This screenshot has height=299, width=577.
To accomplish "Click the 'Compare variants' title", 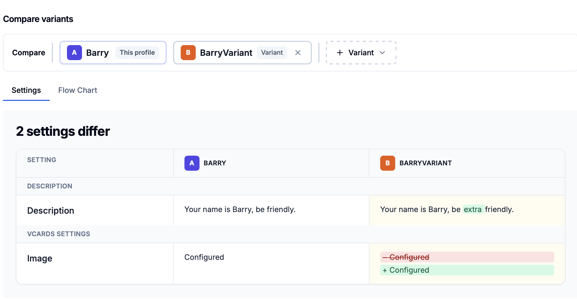I will pyautogui.click(x=38, y=19).
